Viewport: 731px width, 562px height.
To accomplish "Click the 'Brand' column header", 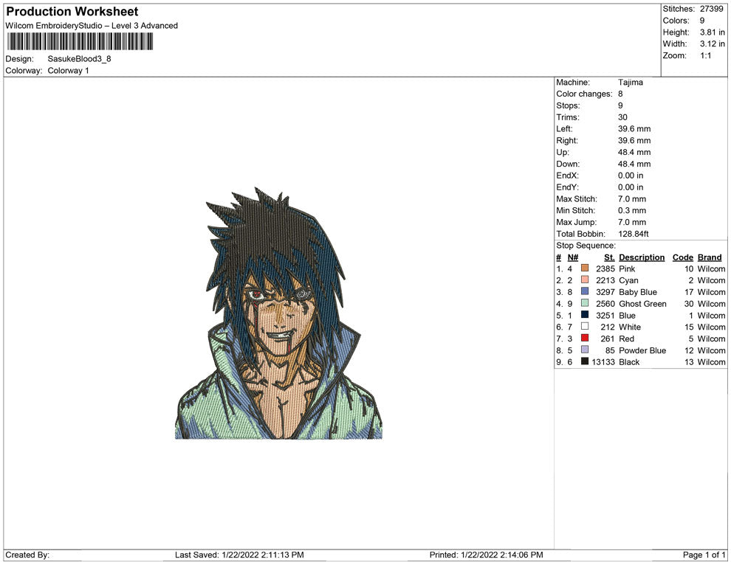I will [x=710, y=257].
